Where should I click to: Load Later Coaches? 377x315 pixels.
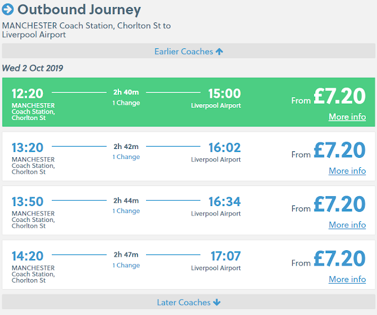coord(183,302)
